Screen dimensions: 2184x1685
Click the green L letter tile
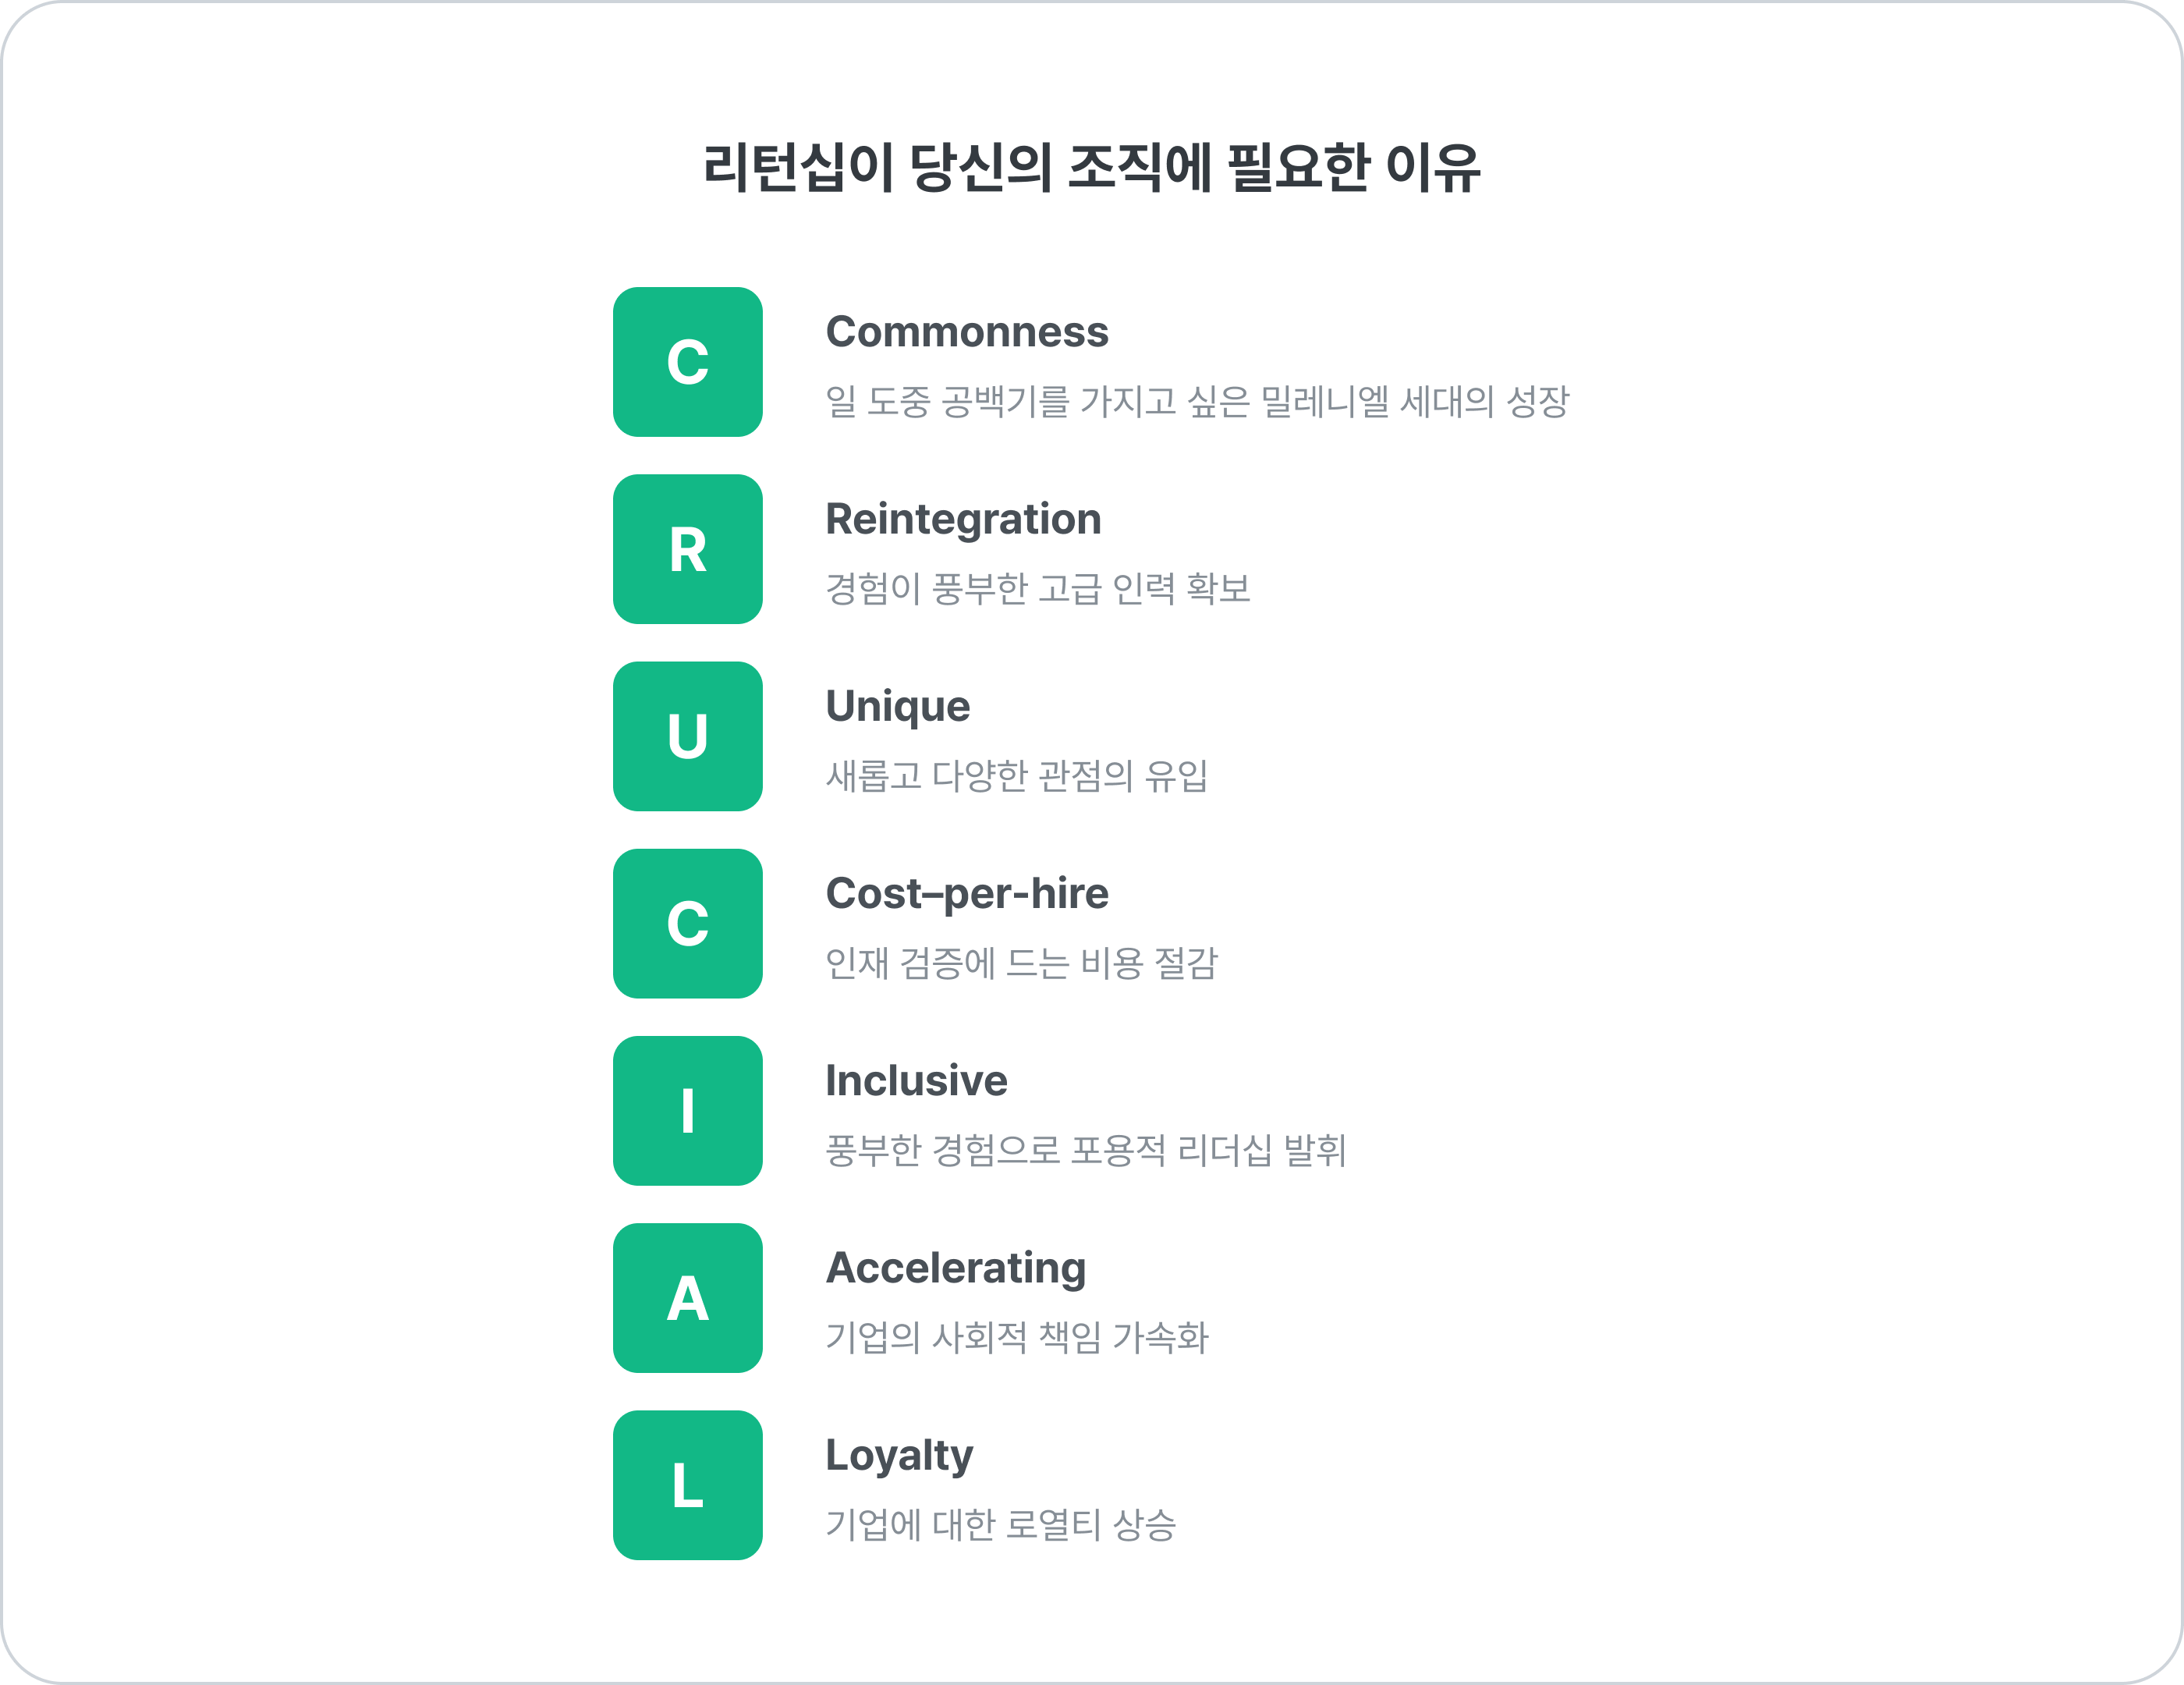[x=687, y=1485]
